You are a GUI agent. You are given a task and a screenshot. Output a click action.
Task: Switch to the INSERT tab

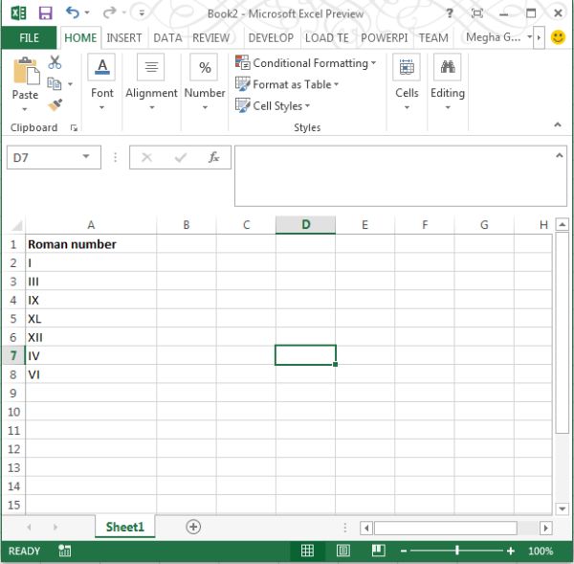click(x=124, y=37)
